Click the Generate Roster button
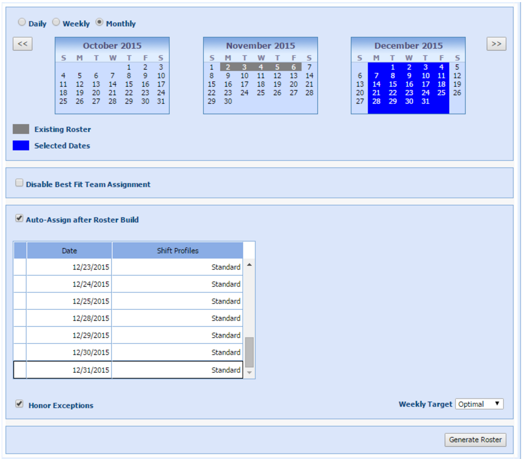 coord(475,440)
